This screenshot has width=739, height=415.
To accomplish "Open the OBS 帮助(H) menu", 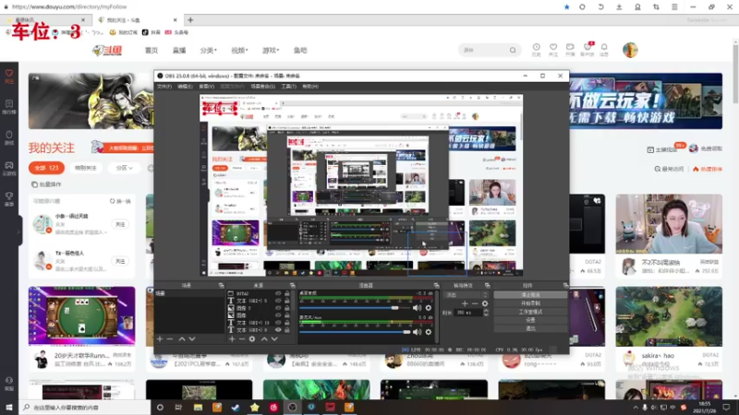I will point(310,87).
